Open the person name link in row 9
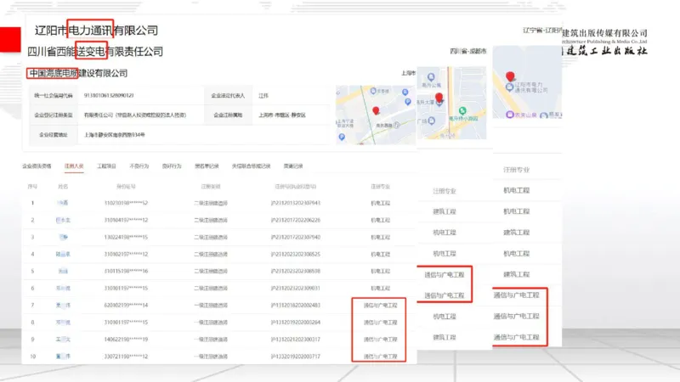The image size is (680, 382). pos(63,340)
